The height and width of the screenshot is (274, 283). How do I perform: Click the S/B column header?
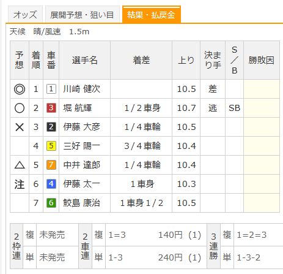(235, 60)
